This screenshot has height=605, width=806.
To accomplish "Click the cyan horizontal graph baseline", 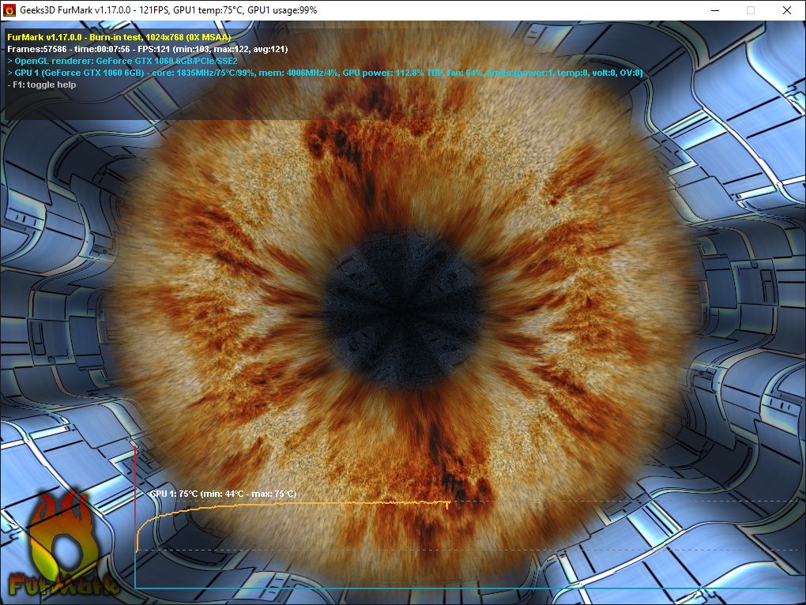I will (466, 588).
